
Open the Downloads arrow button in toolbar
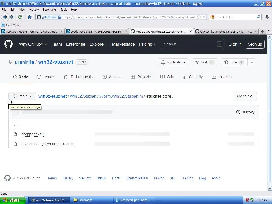tap(267, 17)
